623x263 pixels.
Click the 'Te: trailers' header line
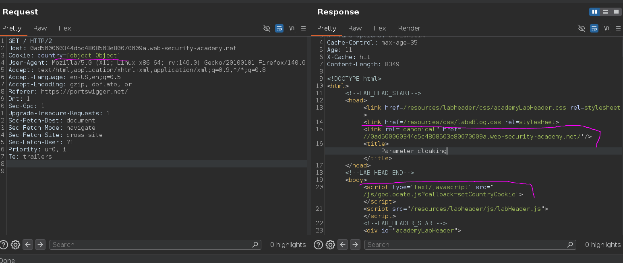(30, 157)
